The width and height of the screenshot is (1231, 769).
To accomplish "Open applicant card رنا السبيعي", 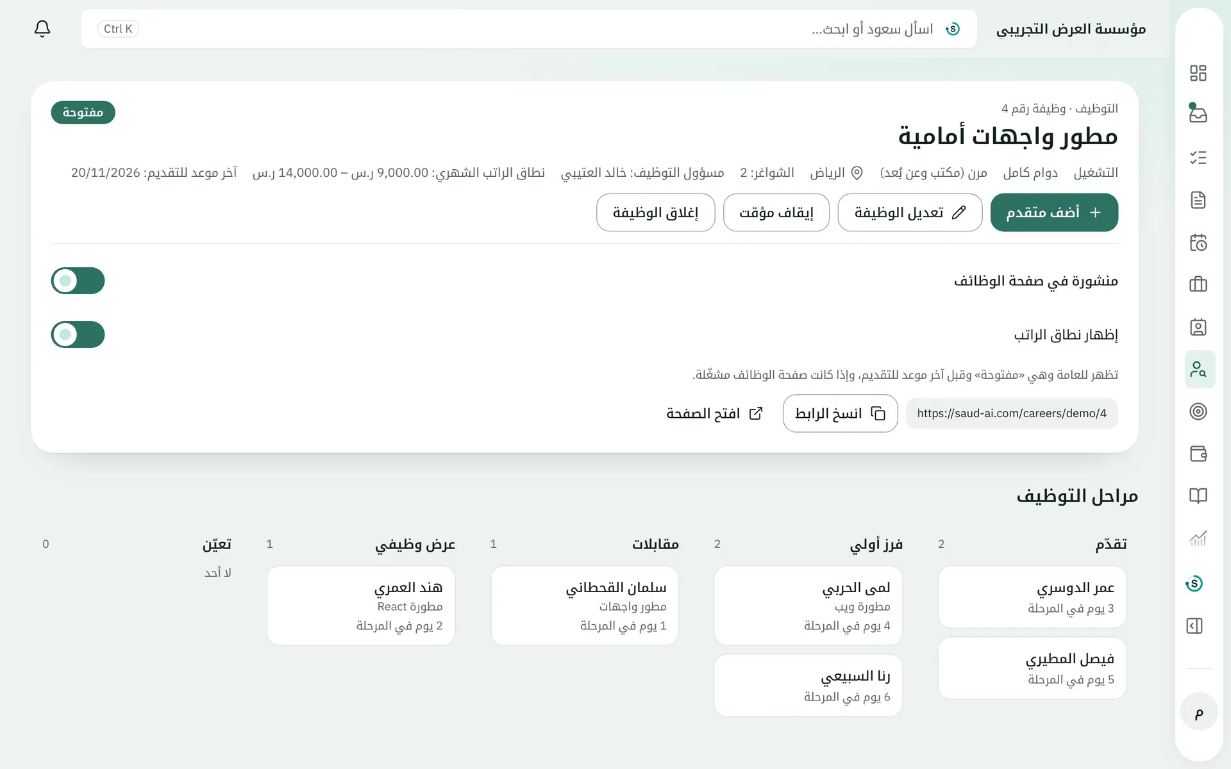I will click(808, 686).
